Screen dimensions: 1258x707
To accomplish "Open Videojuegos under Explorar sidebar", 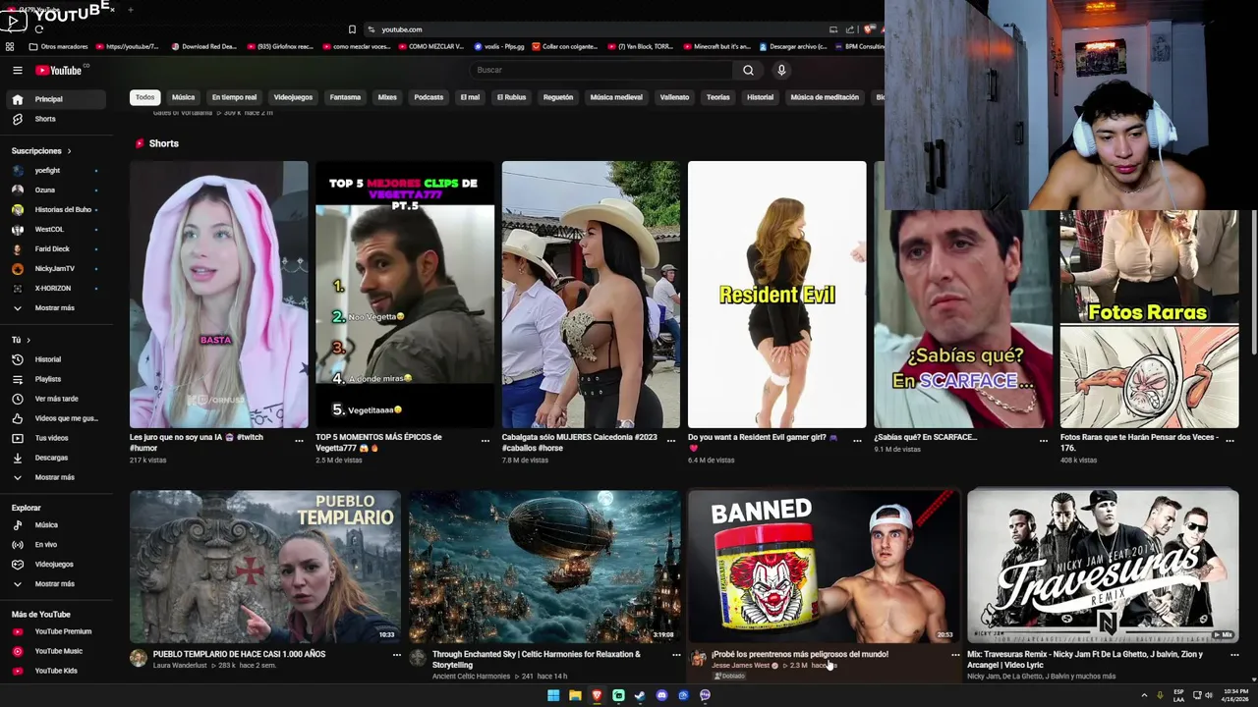I will coord(54,565).
